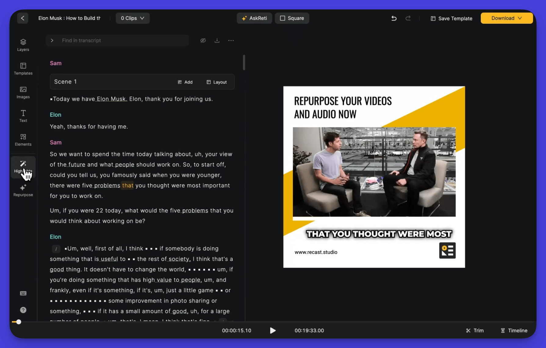Click the 'Yeah, thanks for having me.' line

(x=89, y=126)
